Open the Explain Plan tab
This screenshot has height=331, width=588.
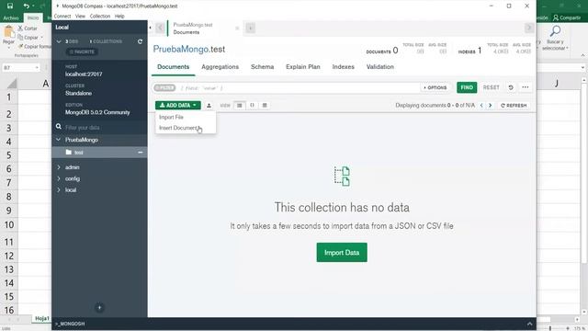(x=303, y=67)
